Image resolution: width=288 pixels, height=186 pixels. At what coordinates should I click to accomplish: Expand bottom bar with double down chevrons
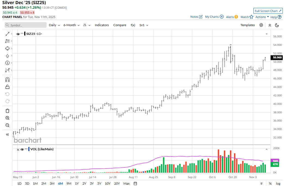(261, 184)
